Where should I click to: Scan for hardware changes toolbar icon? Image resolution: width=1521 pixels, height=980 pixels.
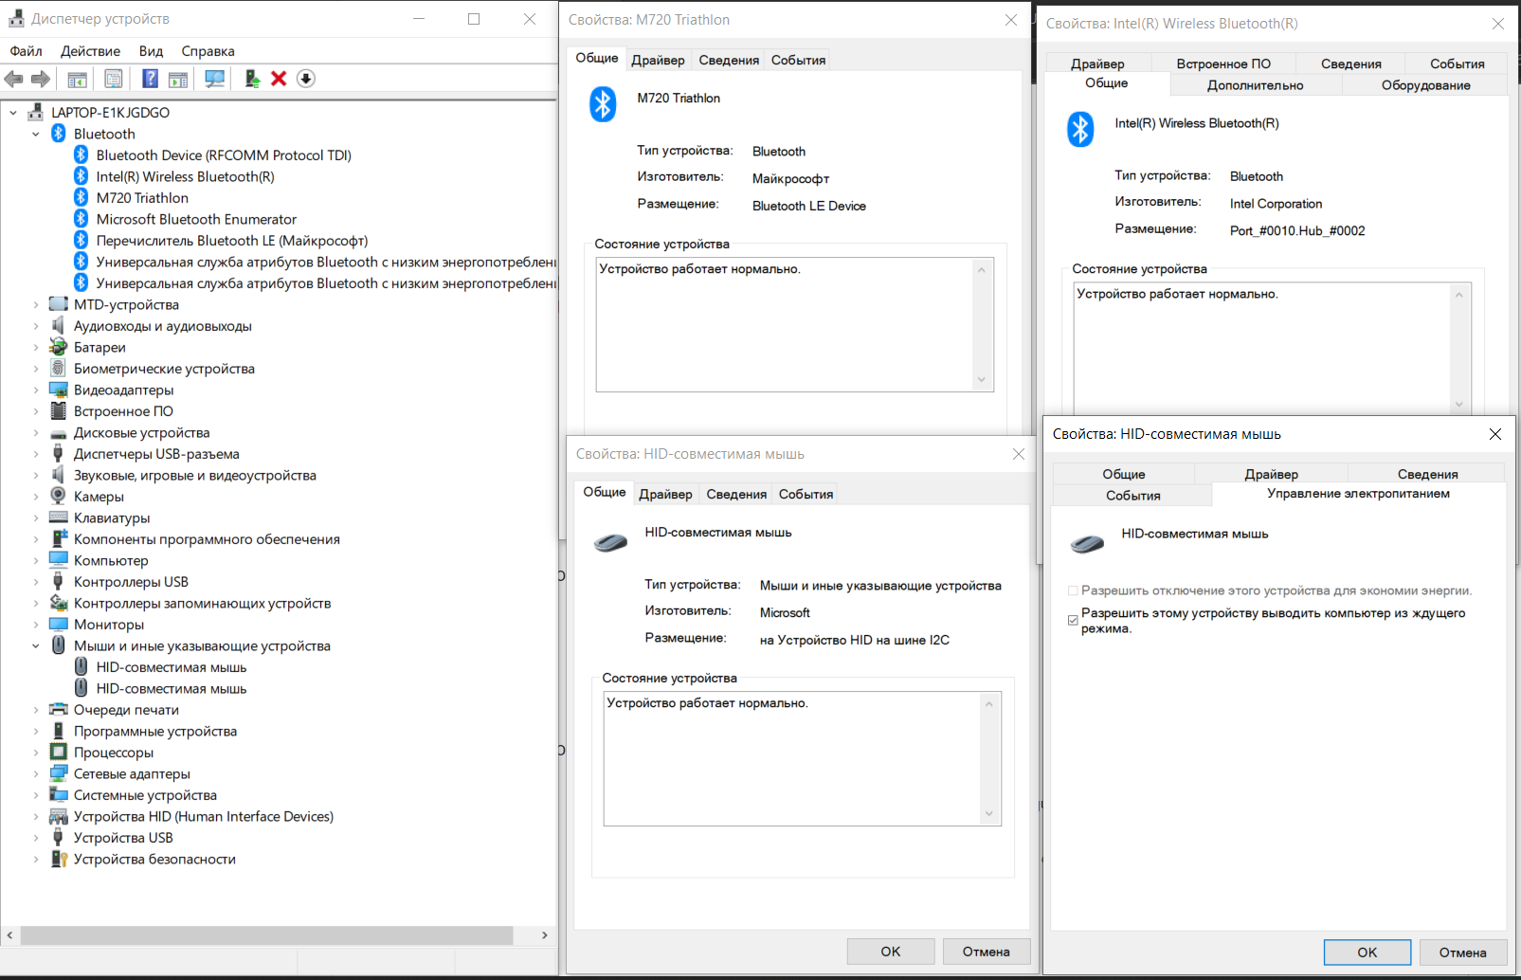pyautogui.click(x=215, y=79)
